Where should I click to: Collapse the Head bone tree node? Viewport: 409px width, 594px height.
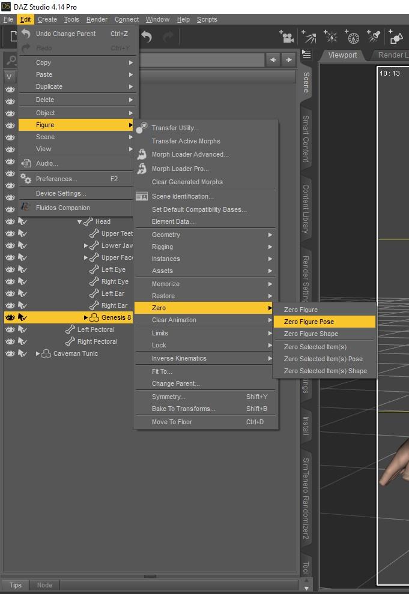[79, 221]
